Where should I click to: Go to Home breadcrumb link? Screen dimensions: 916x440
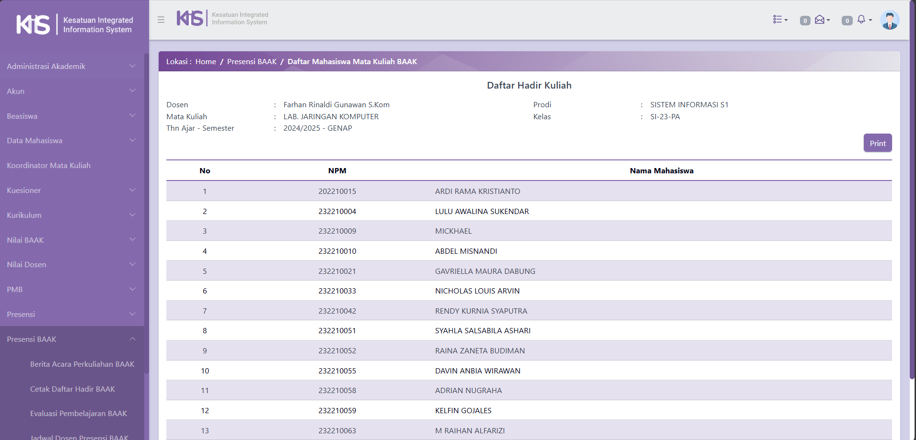click(206, 61)
